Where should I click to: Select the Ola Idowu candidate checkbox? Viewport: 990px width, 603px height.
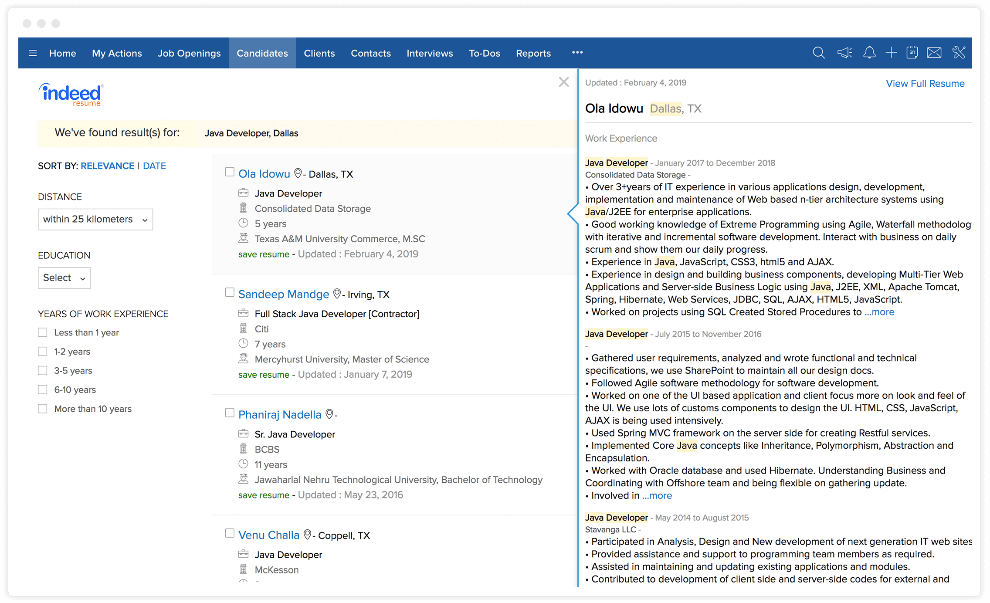coord(229,173)
